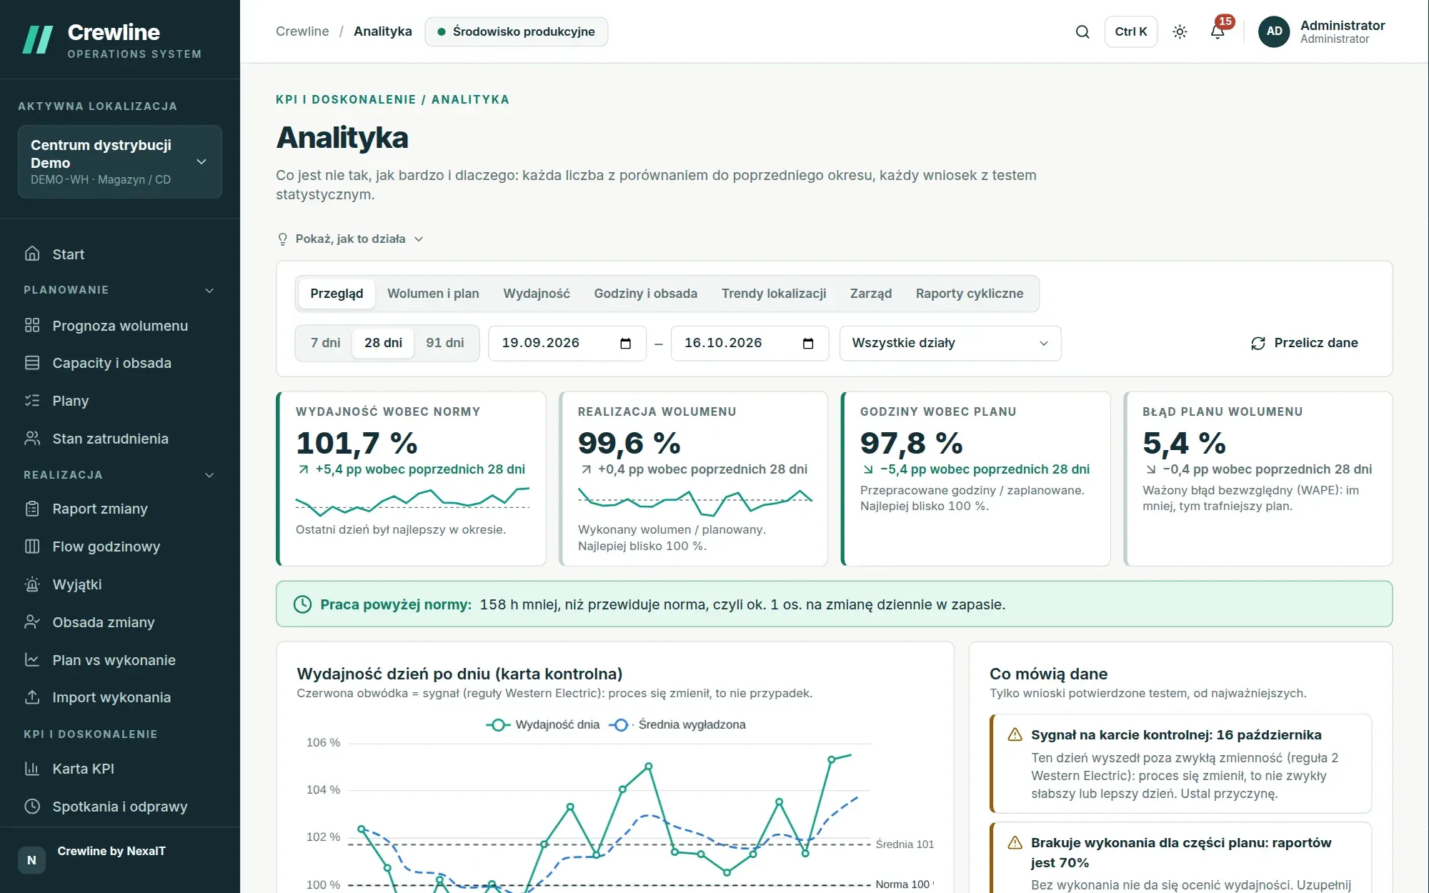Open Sygnał na karcie kontrolnej insight
The width and height of the screenshot is (1429, 893).
pos(1180,764)
